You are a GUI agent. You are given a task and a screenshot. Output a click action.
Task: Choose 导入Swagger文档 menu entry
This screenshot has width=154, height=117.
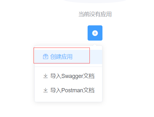tap(68, 76)
